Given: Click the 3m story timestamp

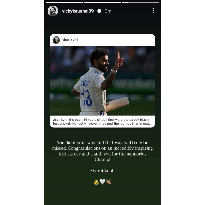Looking at the screenshot, I should pos(108,11).
